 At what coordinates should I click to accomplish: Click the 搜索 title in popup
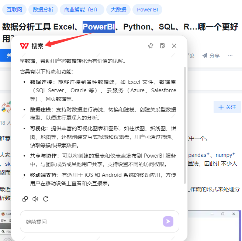pyautogui.click(x=37, y=46)
